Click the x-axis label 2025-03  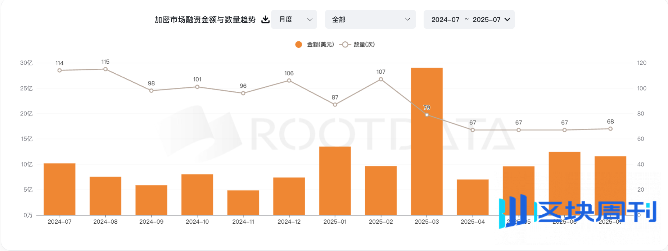(427, 222)
